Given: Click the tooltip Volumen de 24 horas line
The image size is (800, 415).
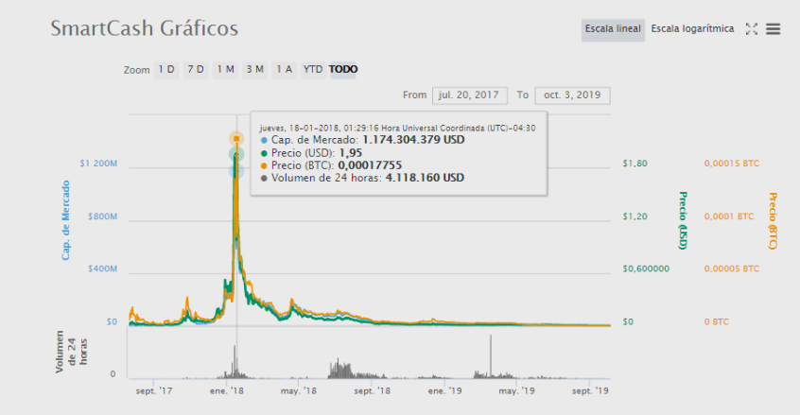Looking at the screenshot, I should (362, 178).
